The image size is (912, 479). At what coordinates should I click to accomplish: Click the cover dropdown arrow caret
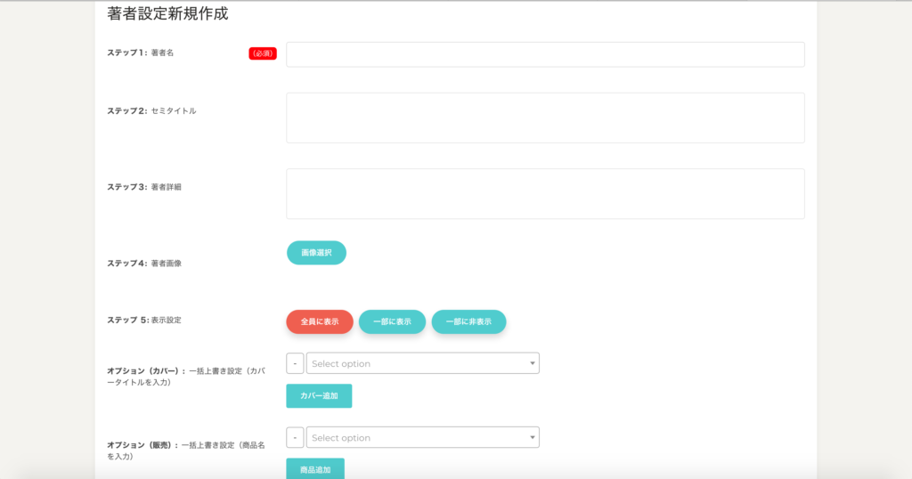533,363
